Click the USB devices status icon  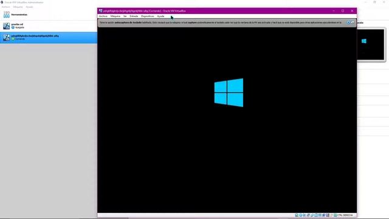pos(312,215)
